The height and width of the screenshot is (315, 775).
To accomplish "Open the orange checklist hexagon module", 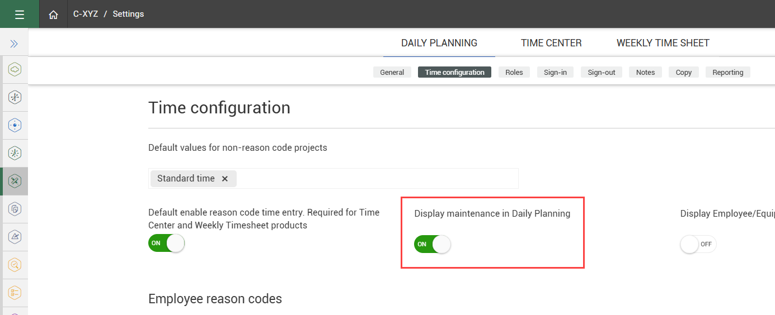I will pos(15,293).
